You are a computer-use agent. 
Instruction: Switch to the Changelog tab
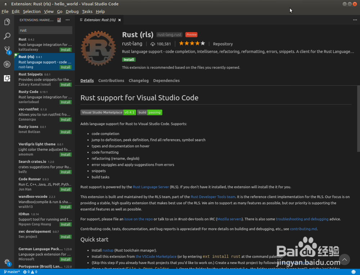(139, 80)
